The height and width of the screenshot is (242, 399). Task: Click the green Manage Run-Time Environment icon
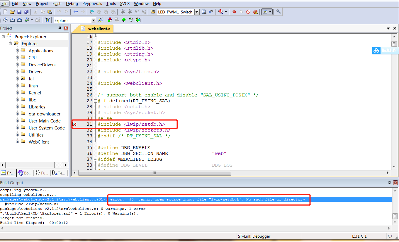pyautogui.click(x=124, y=20)
